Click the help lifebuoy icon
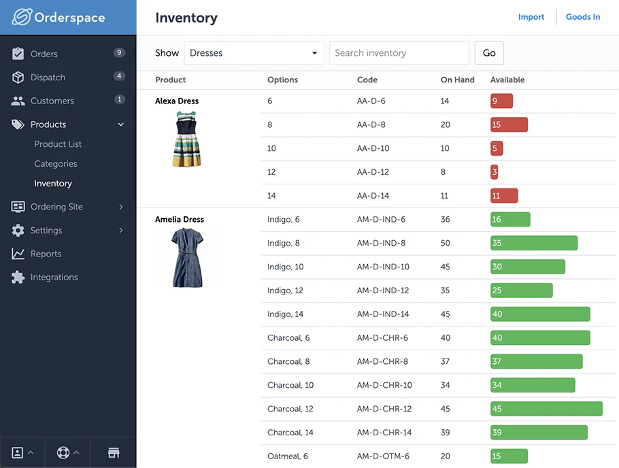This screenshot has height=468, width=619. (63, 453)
